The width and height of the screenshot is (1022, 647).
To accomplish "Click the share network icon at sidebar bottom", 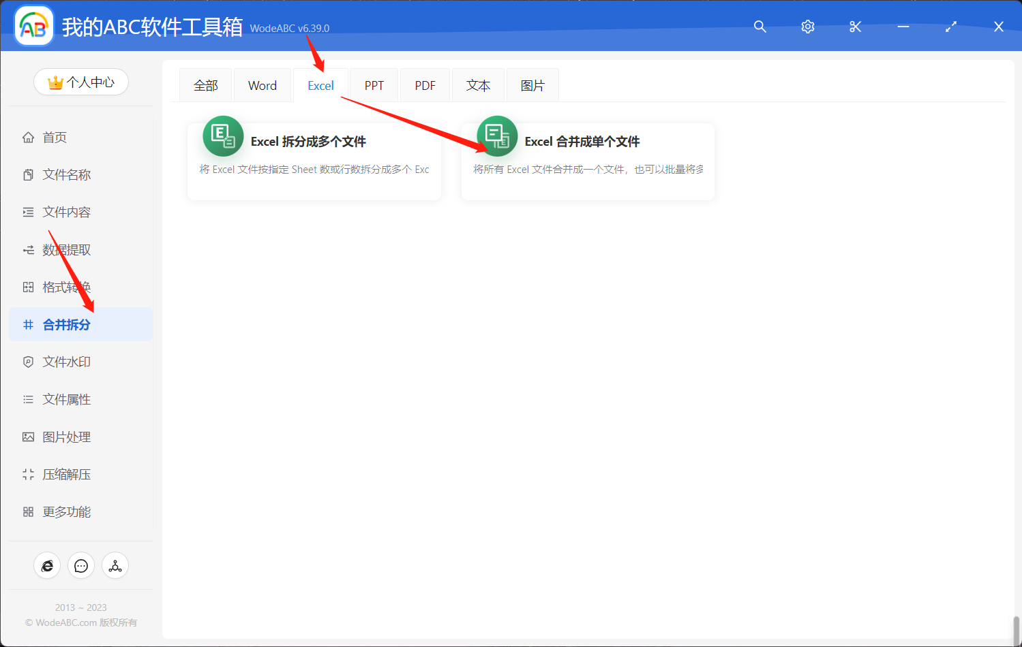I will point(115,565).
